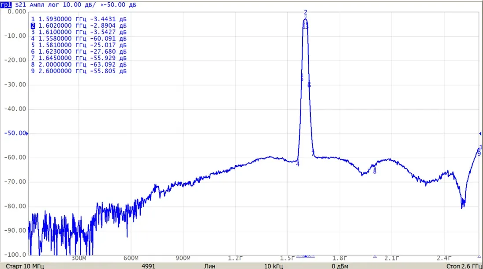Image resolution: width=483 pixels, height=269 pixels.
Task: Click the 4991 sweep points field
Action: (x=149, y=266)
